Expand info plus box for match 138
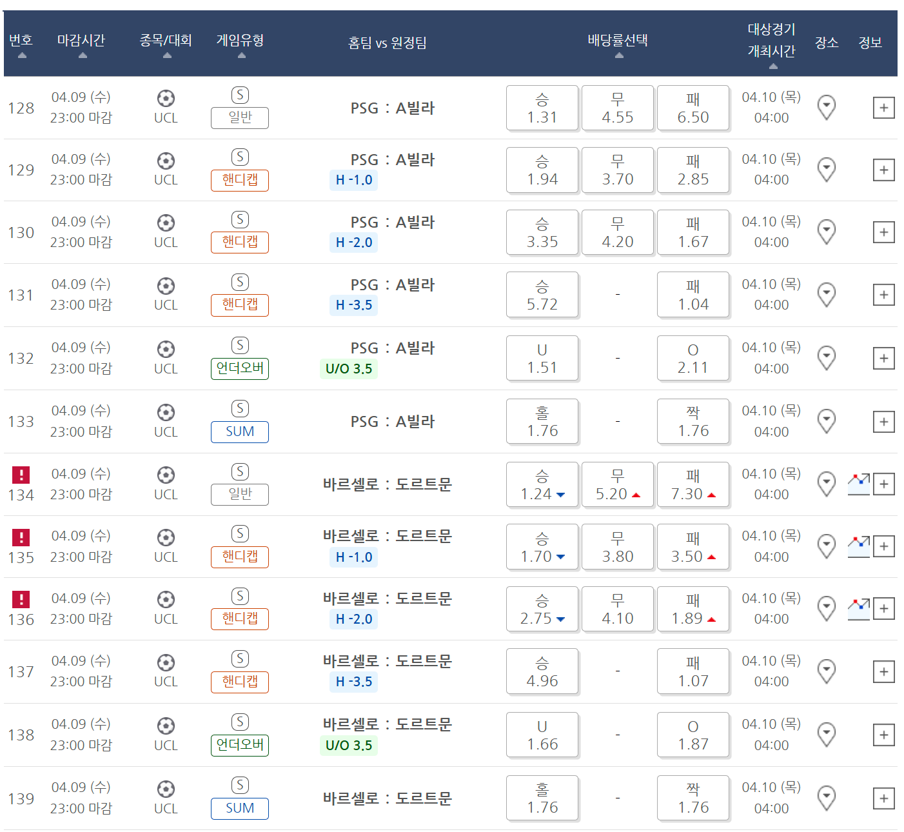Screen dimensions: 904x832 tap(883, 735)
